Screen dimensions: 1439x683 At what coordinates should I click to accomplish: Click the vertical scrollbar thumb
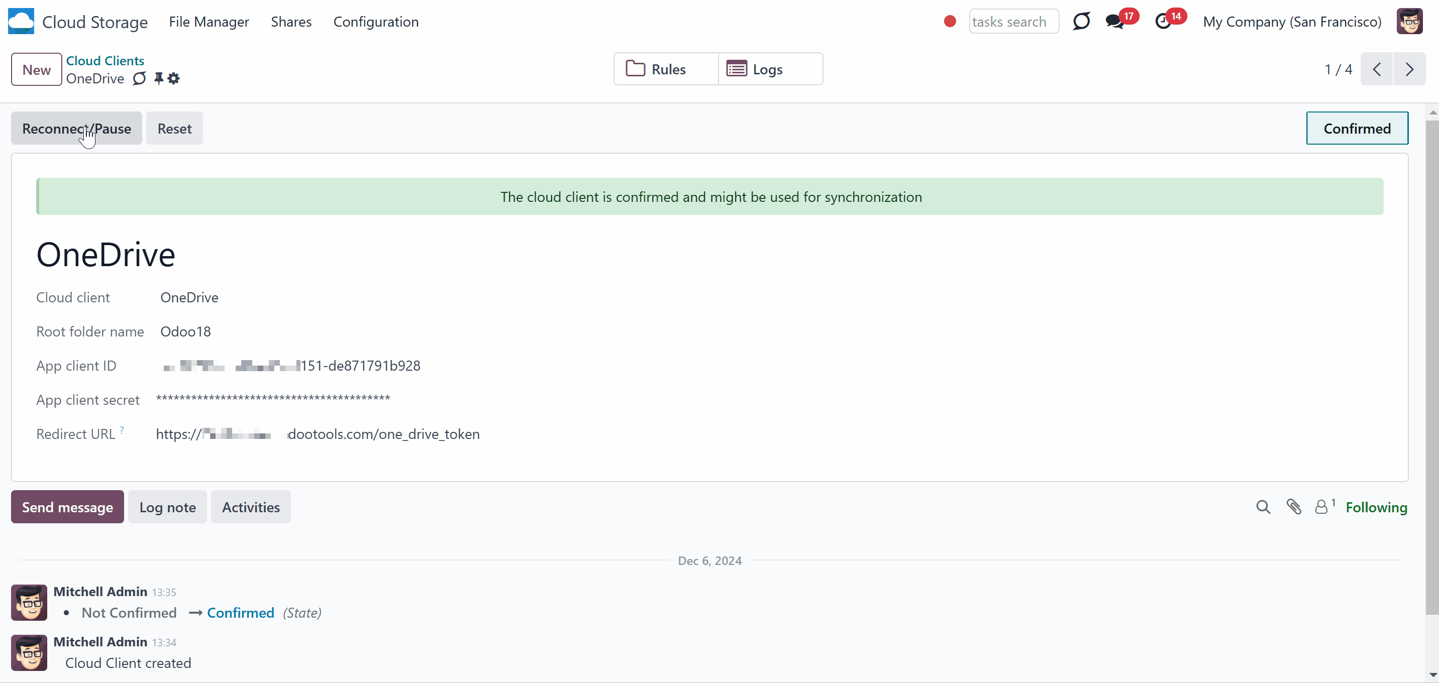1432,368
